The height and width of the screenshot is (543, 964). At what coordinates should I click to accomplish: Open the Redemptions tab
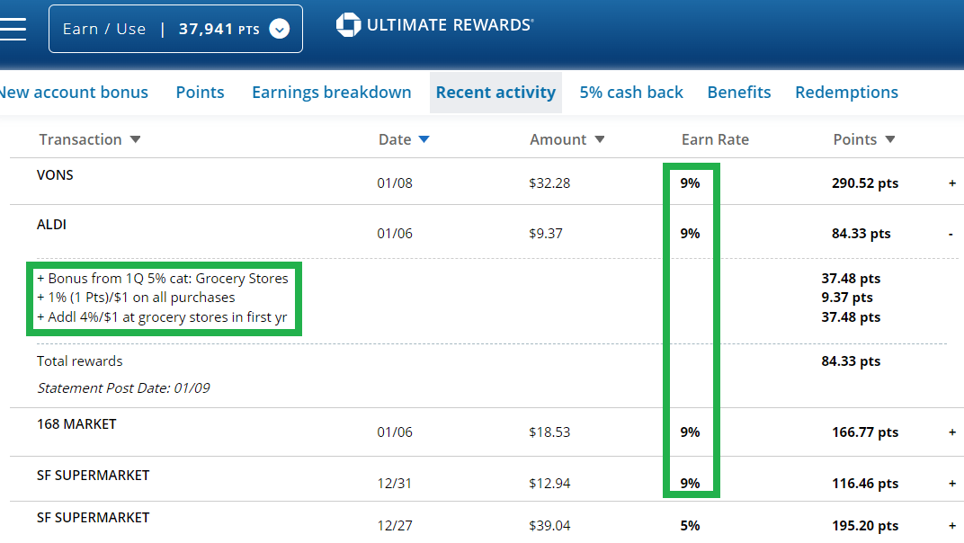click(846, 93)
